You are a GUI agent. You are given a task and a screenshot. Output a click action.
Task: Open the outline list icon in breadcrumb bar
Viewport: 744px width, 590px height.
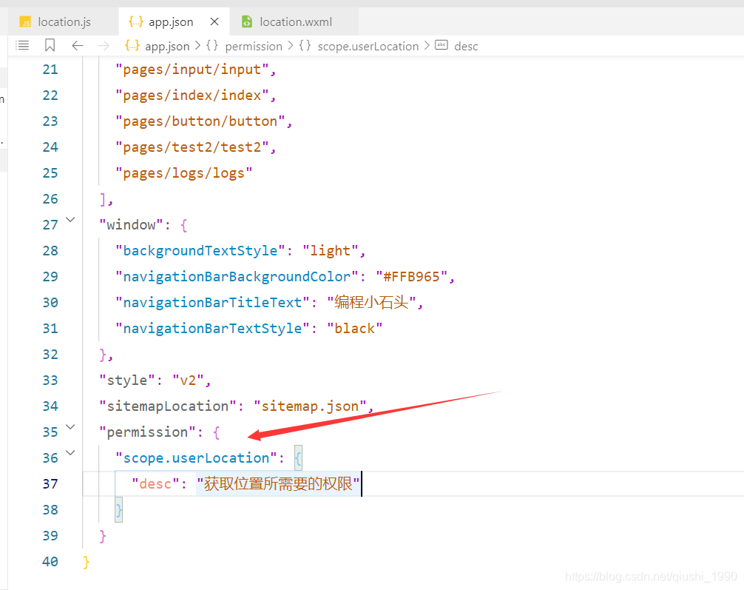[22, 46]
